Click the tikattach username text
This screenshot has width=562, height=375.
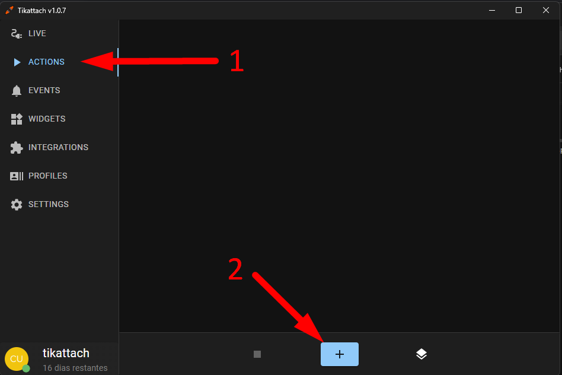(66, 353)
